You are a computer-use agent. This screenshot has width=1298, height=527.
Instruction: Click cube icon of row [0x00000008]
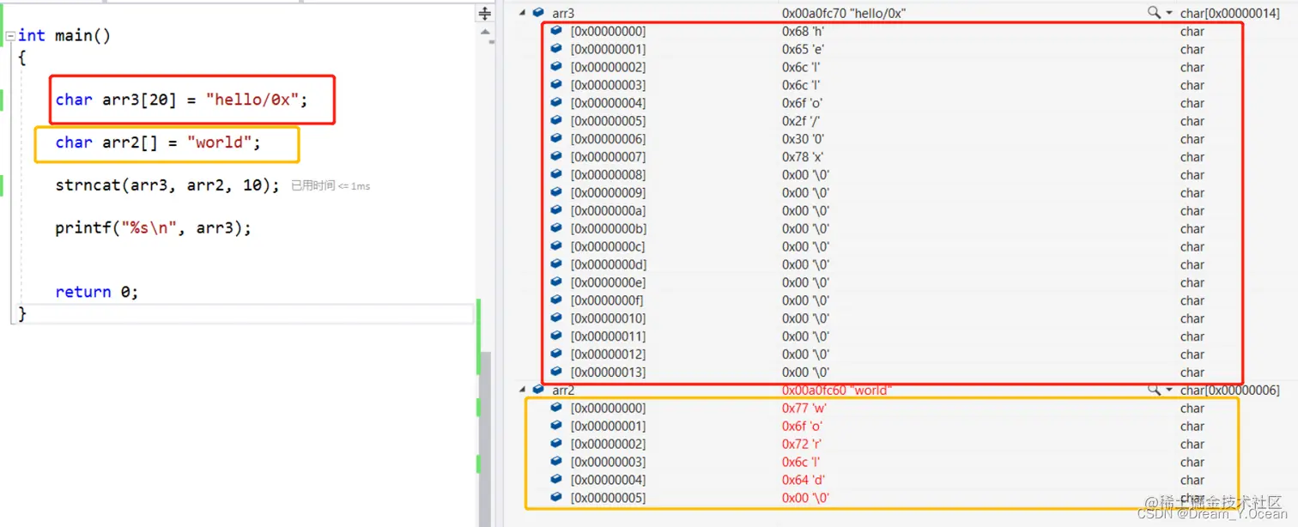pyautogui.click(x=556, y=175)
